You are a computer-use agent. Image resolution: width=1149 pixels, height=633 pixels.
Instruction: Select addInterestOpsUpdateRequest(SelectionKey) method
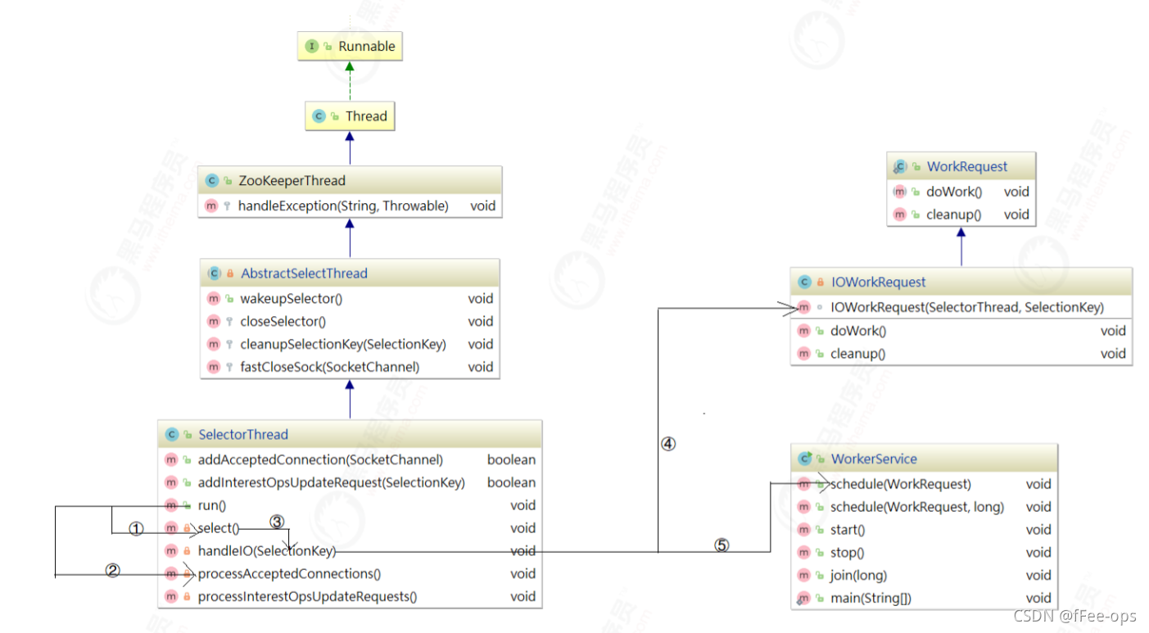coord(332,483)
